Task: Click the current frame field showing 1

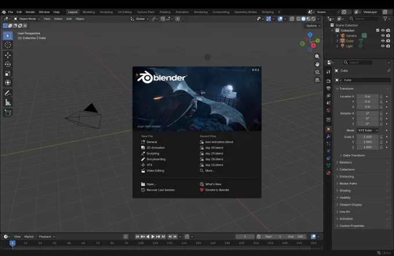Action: (245, 237)
